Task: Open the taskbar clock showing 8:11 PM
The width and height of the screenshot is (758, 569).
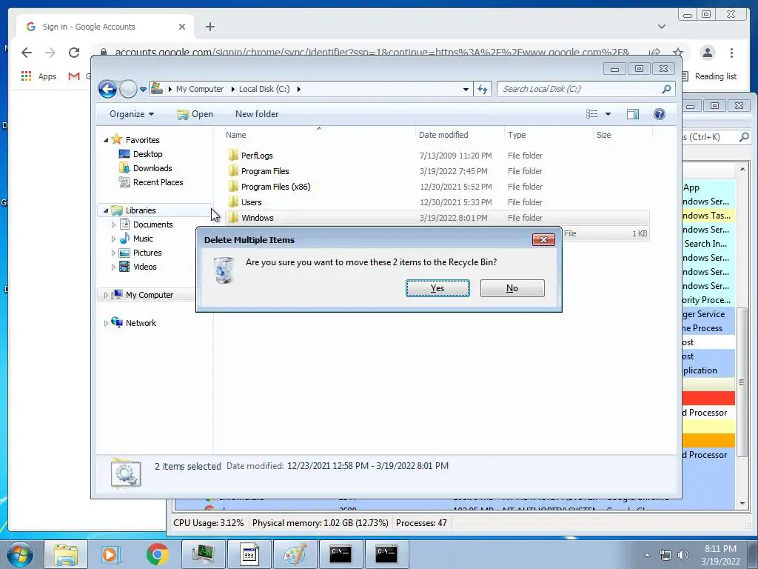Action: click(720, 555)
